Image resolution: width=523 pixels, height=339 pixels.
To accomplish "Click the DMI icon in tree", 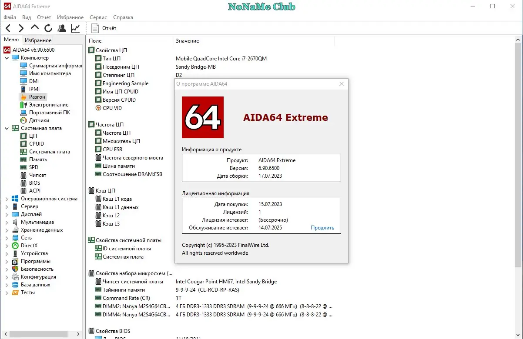I will (x=23, y=81).
